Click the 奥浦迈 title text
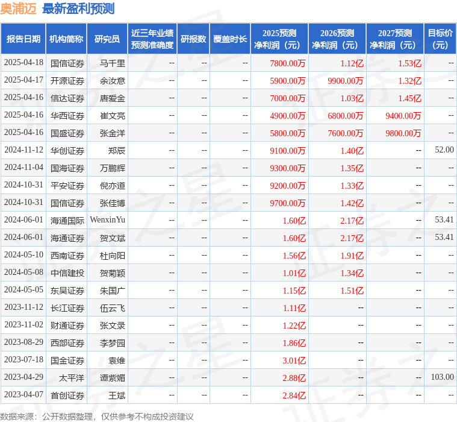457x422 pixels. [x=18, y=9]
